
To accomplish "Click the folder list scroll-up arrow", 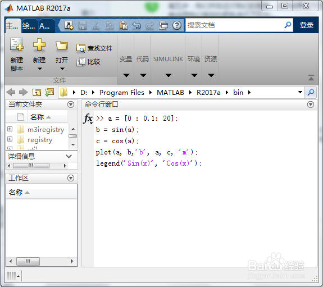I will [73, 129].
